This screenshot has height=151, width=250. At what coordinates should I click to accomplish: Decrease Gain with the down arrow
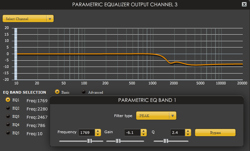tap(144, 134)
